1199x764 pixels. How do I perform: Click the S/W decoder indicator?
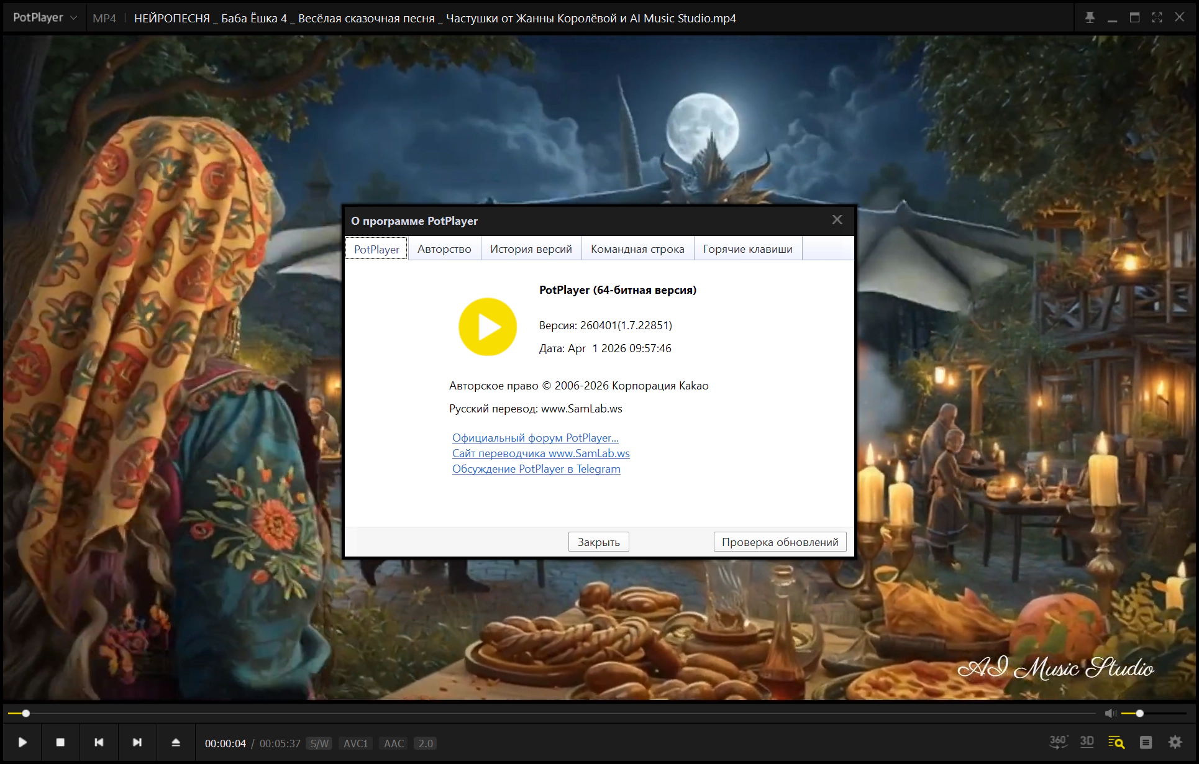(x=319, y=744)
